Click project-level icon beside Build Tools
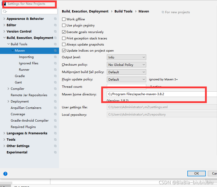This screenshot has height=187, width=217. coord(55,44)
